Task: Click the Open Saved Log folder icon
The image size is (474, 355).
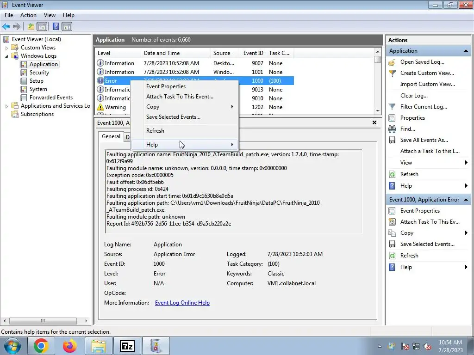Action: tap(392, 62)
